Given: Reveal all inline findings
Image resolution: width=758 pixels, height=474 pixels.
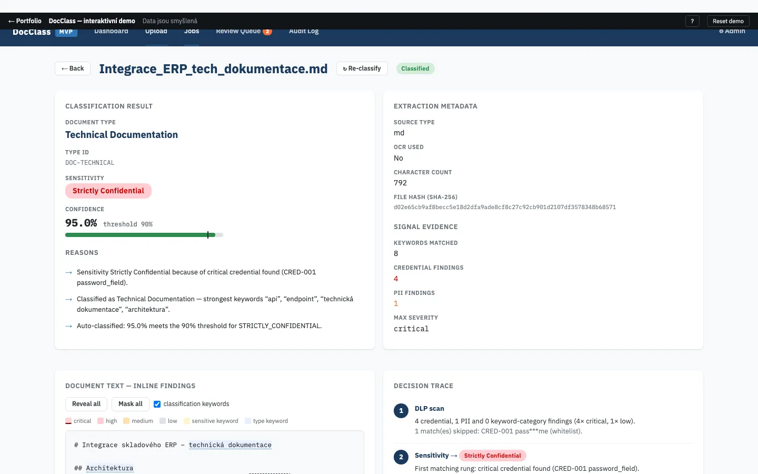Looking at the screenshot, I should (86, 404).
